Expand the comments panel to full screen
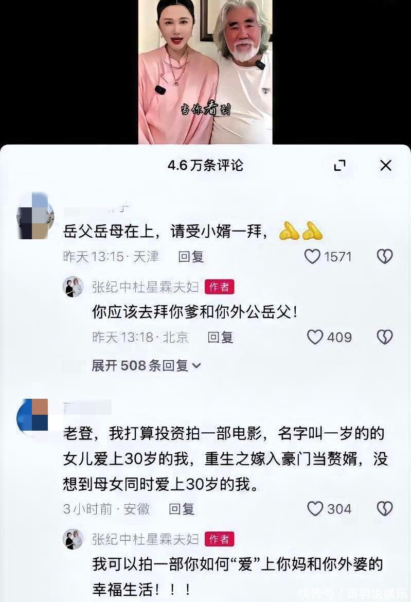The image size is (411, 602). [x=339, y=166]
